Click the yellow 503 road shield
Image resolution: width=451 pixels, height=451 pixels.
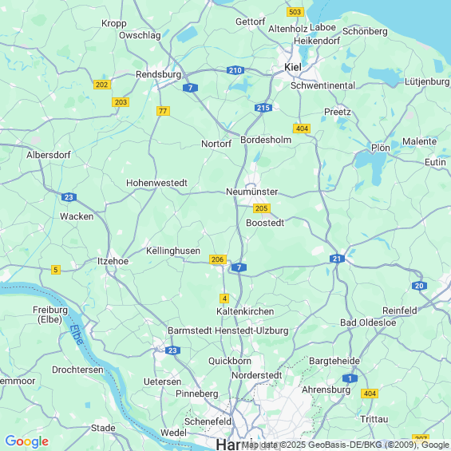click(x=295, y=12)
